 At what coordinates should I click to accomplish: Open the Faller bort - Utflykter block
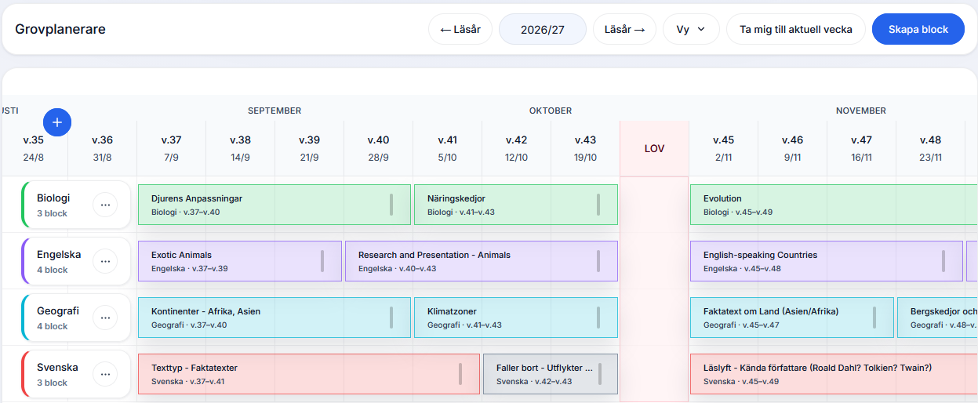[551, 374]
